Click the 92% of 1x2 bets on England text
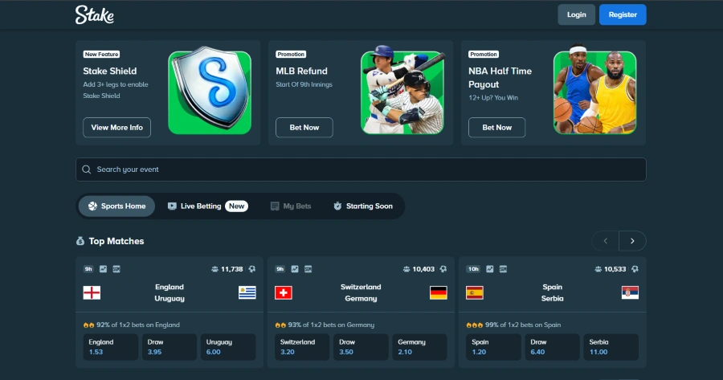The height and width of the screenshot is (380, 723). pyautogui.click(x=138, y=325)
